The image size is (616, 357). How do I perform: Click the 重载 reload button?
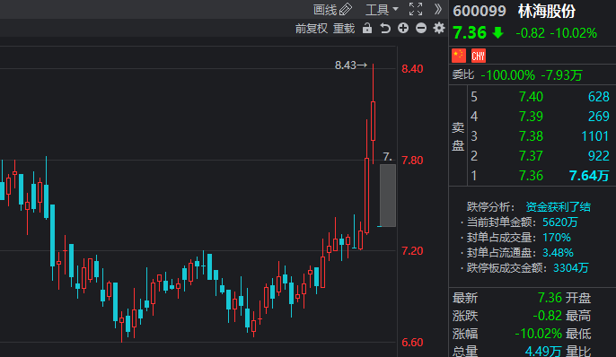[x=344, y=29]
